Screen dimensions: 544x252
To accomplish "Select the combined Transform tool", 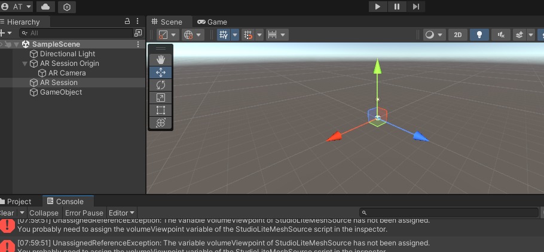I will (160, 123).
